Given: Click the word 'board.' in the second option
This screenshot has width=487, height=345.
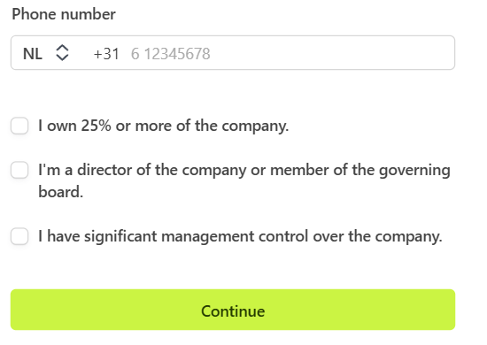Looking at the screenshot, I should tap(61, 192).
